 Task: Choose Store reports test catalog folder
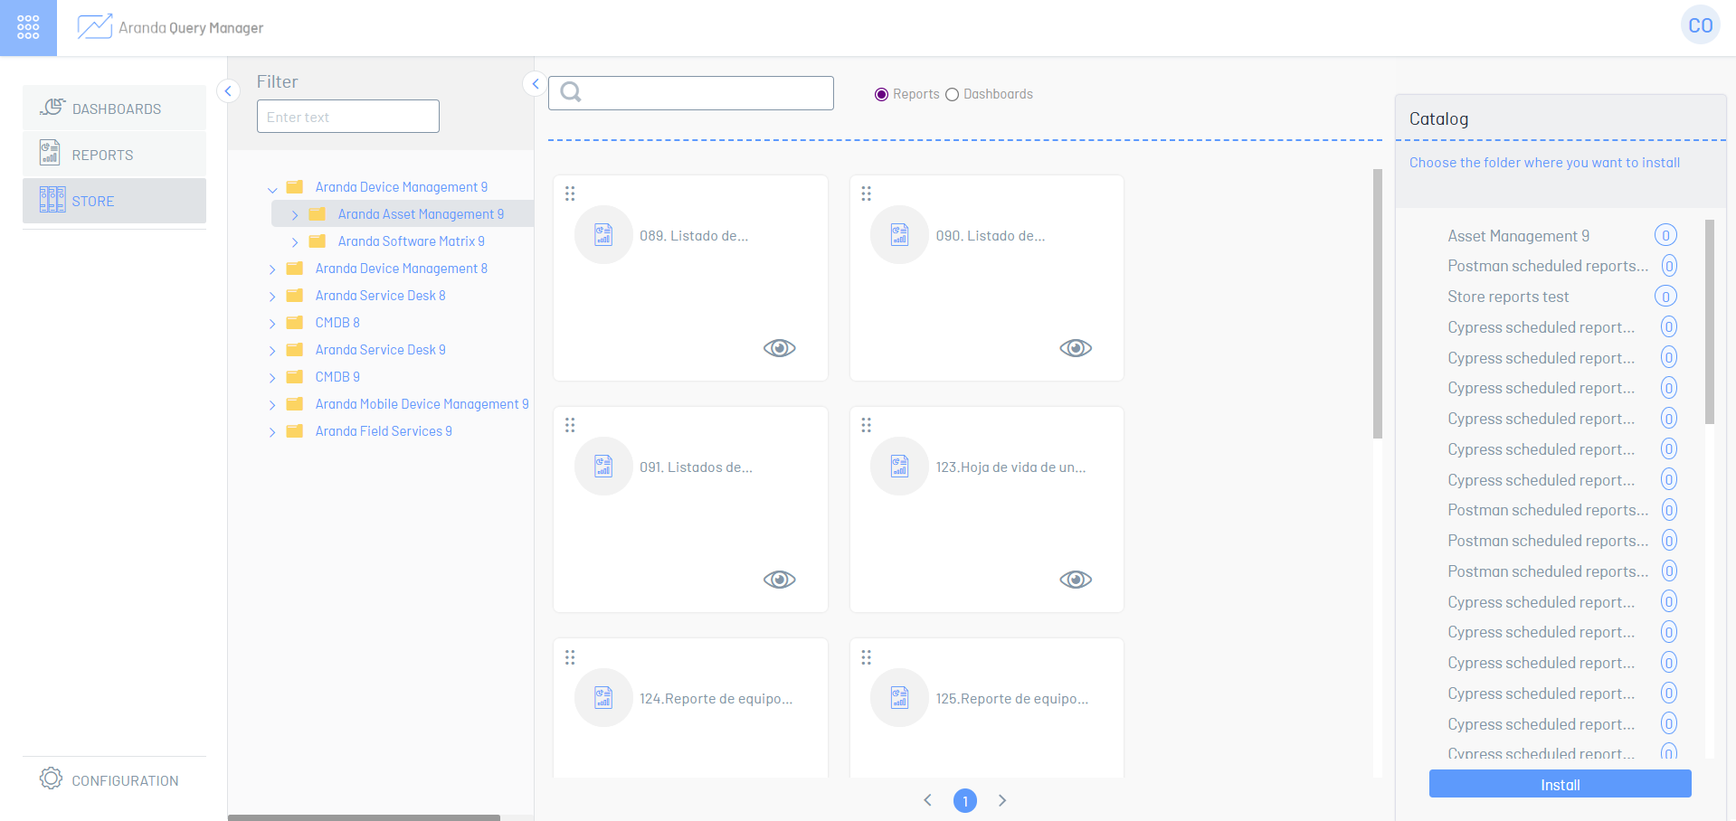1508,297
